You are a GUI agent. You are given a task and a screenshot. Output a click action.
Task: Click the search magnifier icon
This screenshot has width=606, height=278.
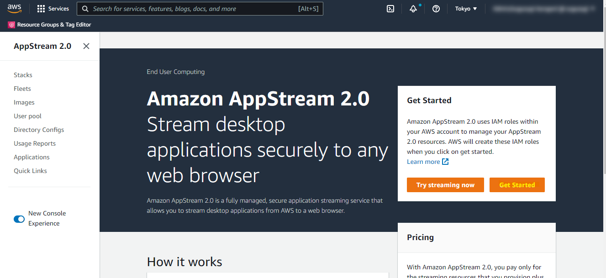85,8
